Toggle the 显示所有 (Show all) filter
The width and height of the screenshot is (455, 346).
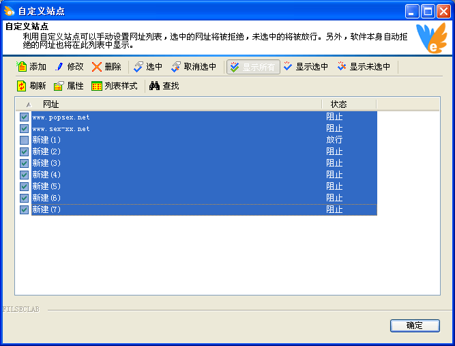tap(253, 67)
